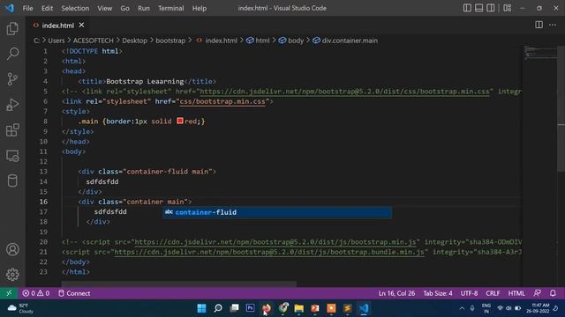Change UTF-8 file encoding
The width and height of the screenshot is (565, 317).
click(x=469, y=293)
